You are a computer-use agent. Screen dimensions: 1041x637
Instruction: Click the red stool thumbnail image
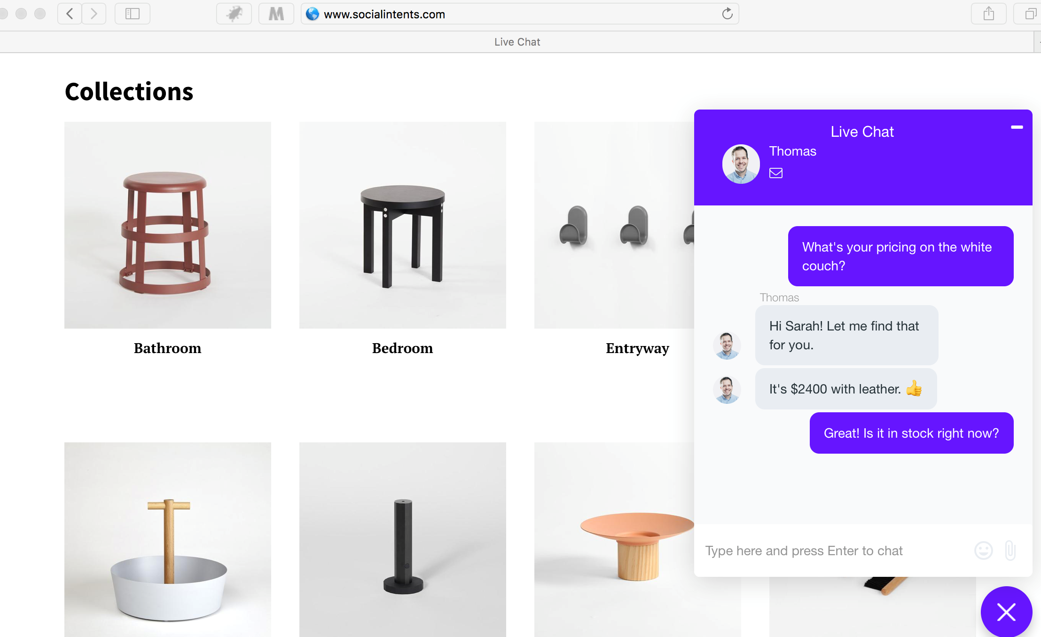click(x=167, y=225)
